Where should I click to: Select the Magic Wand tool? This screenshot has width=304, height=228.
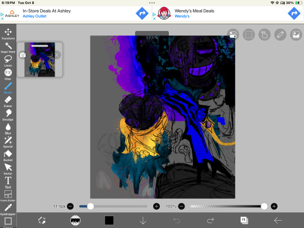pyautogui.click(x=8, y=47)
